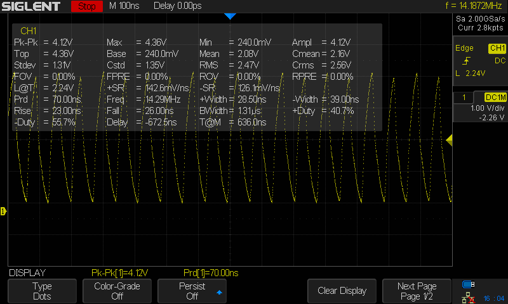This screenshot has width=508, height=304.
Task: Go to Next Page 1/2
Action: pyautogui.click(x=417, y=291)
